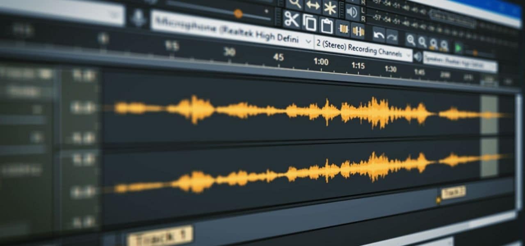Click the Cut scissors icon

(x=292, y=19)
